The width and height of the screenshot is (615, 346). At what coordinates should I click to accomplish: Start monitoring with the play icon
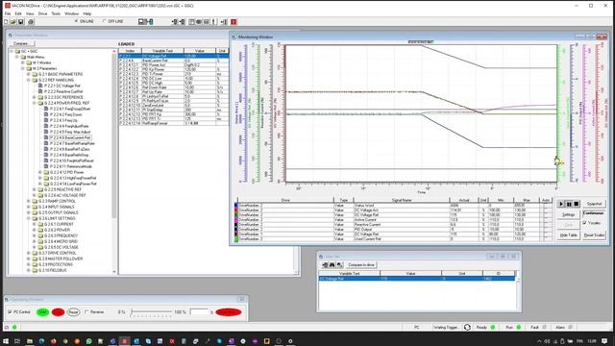pyautogui.click(x=561, y=204)
